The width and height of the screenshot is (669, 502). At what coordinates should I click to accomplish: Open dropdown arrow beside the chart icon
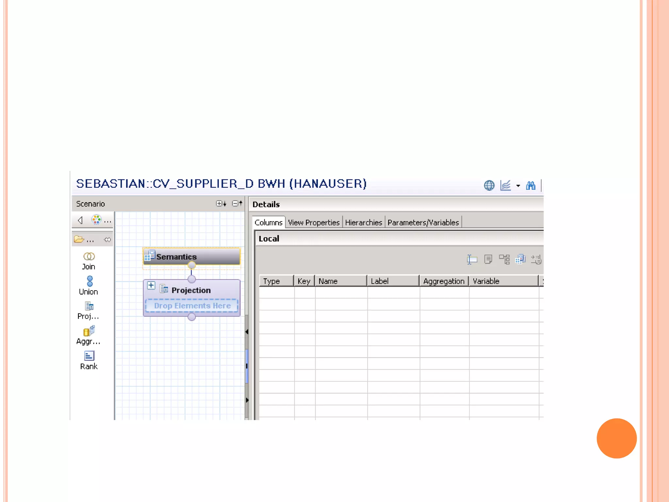(x=518, y=186)
